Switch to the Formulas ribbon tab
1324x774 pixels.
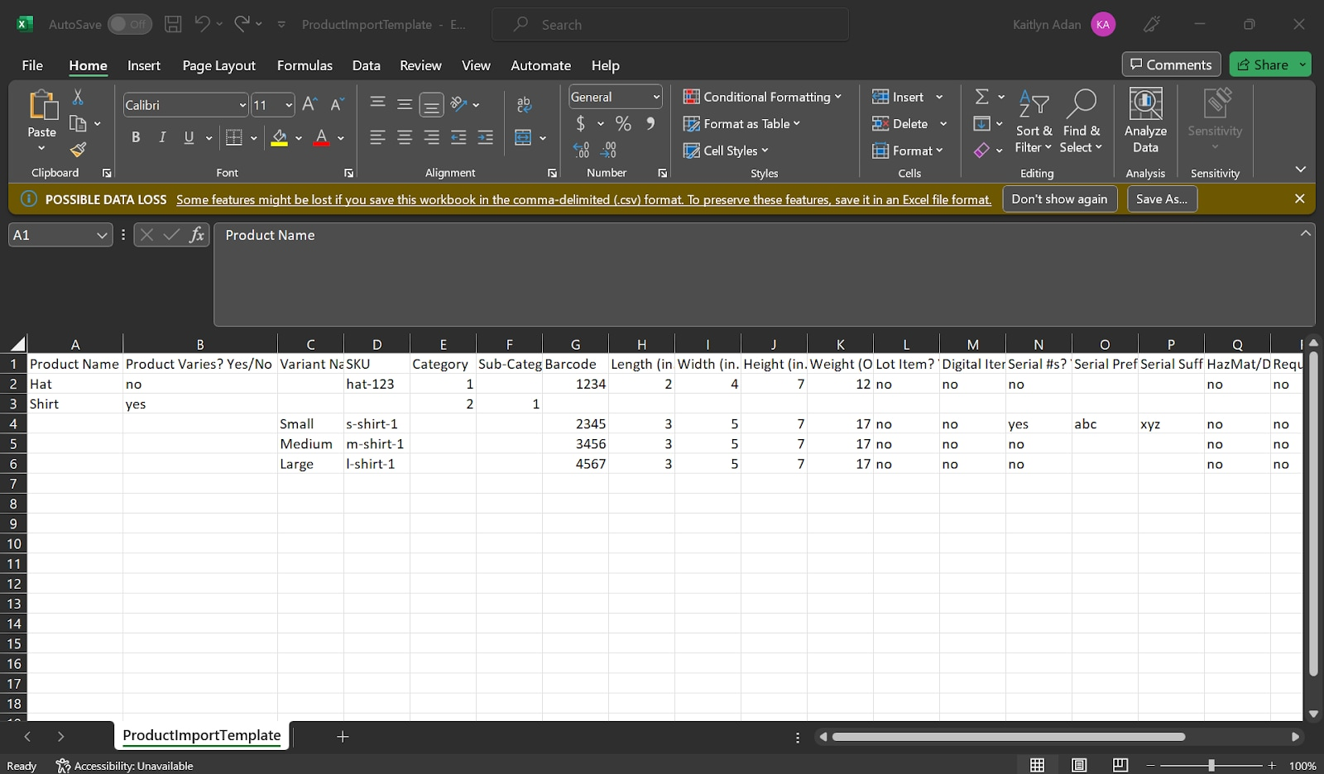tap(304, 65)
